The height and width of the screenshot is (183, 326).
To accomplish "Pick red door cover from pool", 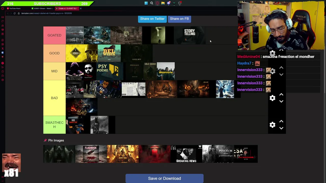I will tap(155, 154).
